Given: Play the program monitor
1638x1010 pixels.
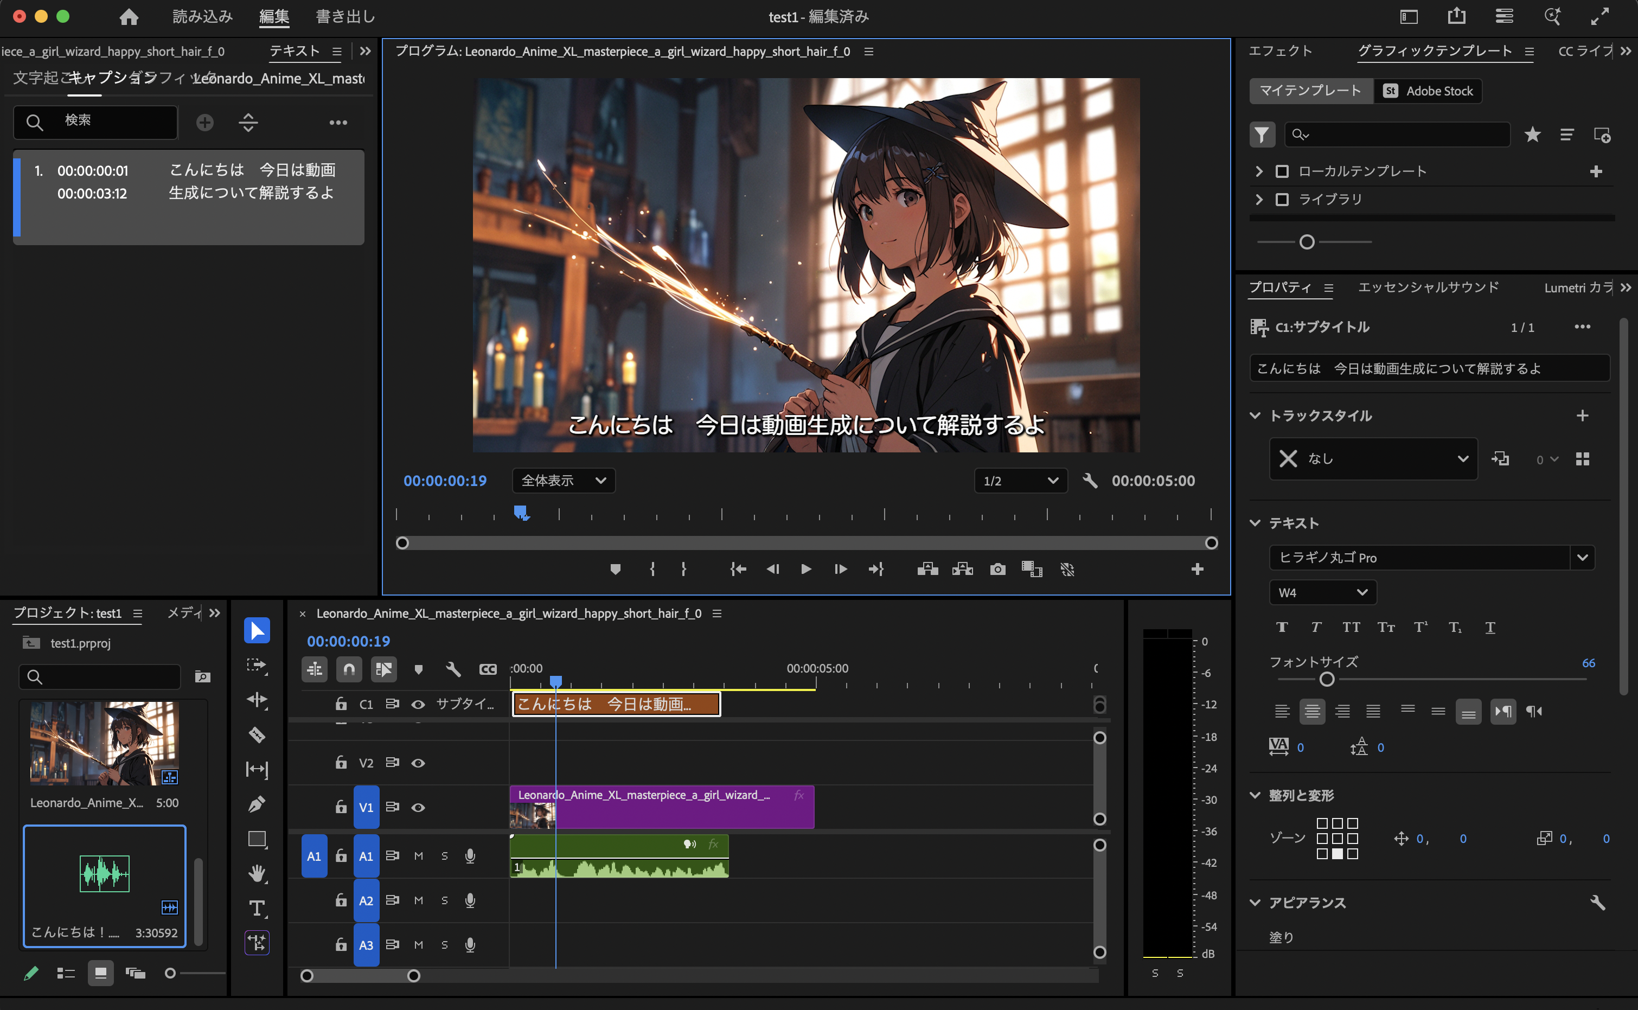Looking at the screenshot, I should pos(806,569).
